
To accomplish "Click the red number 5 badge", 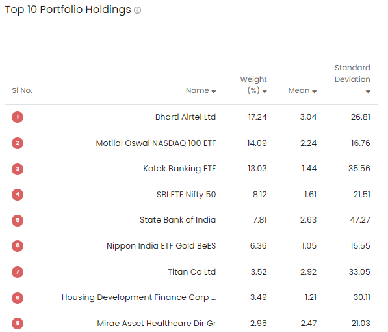I will 18,221.
